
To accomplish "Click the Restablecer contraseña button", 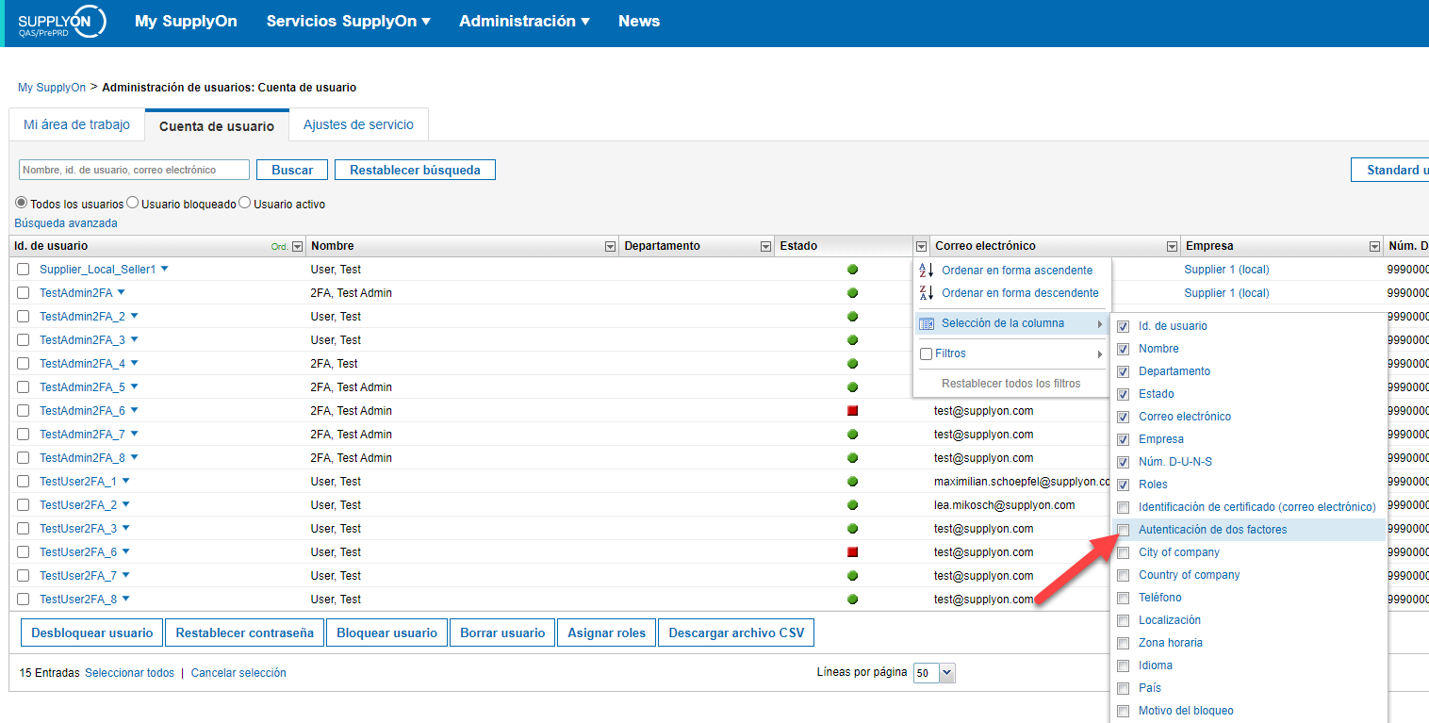I will [x=245, y=633].
